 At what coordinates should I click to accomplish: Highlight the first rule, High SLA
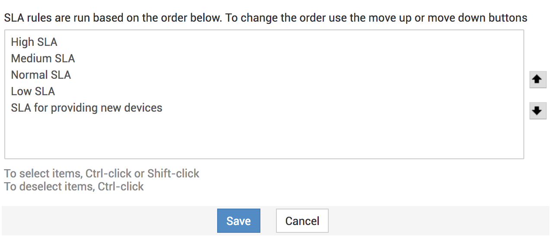pyautogui.click(x=34, y=42)
